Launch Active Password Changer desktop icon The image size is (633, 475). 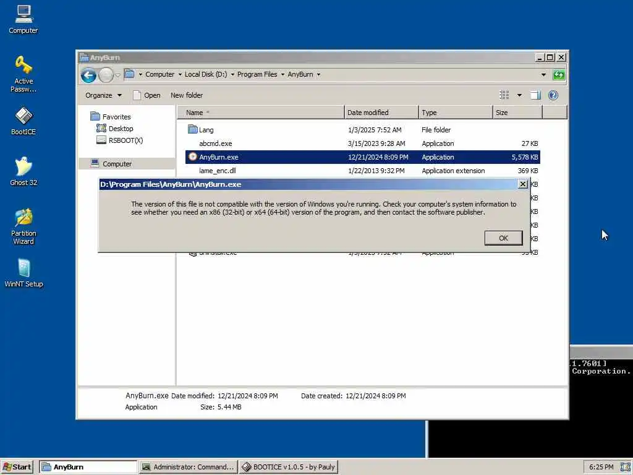23,74
